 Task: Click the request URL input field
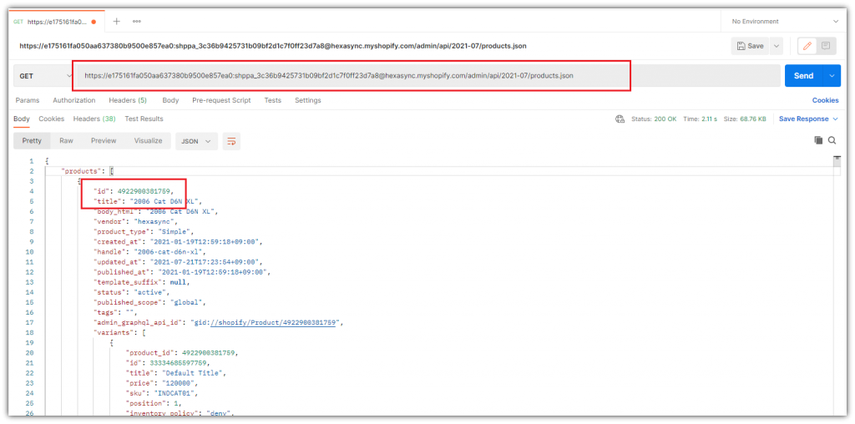click(x=428, y=76)
